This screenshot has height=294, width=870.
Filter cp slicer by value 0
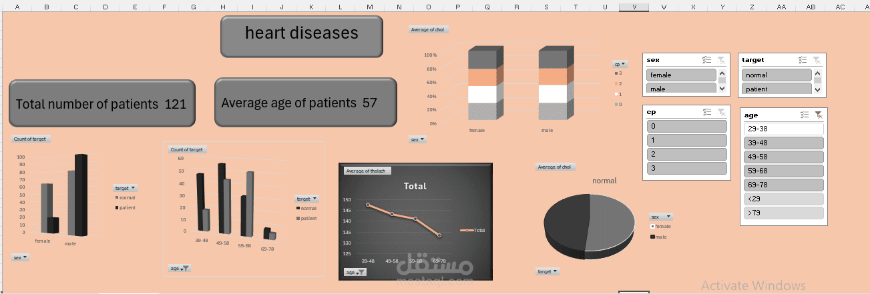click(686, 126)
